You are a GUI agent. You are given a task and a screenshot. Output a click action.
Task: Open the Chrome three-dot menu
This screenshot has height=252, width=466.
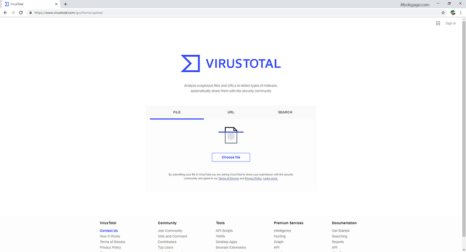pos(461,13)
